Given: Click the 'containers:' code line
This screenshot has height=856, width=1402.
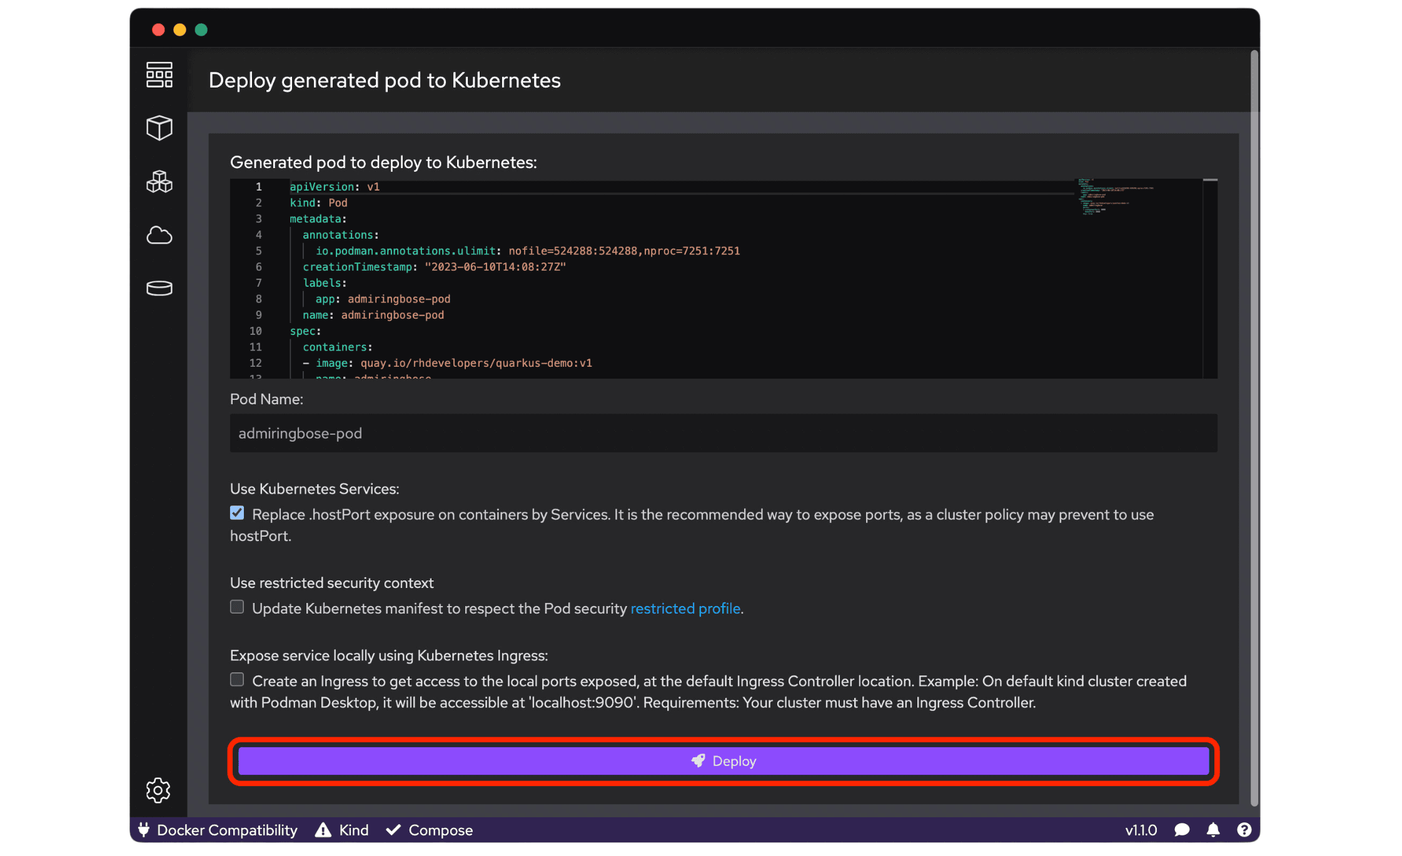Looking at the screenshot, I should (x=338, y=347).
